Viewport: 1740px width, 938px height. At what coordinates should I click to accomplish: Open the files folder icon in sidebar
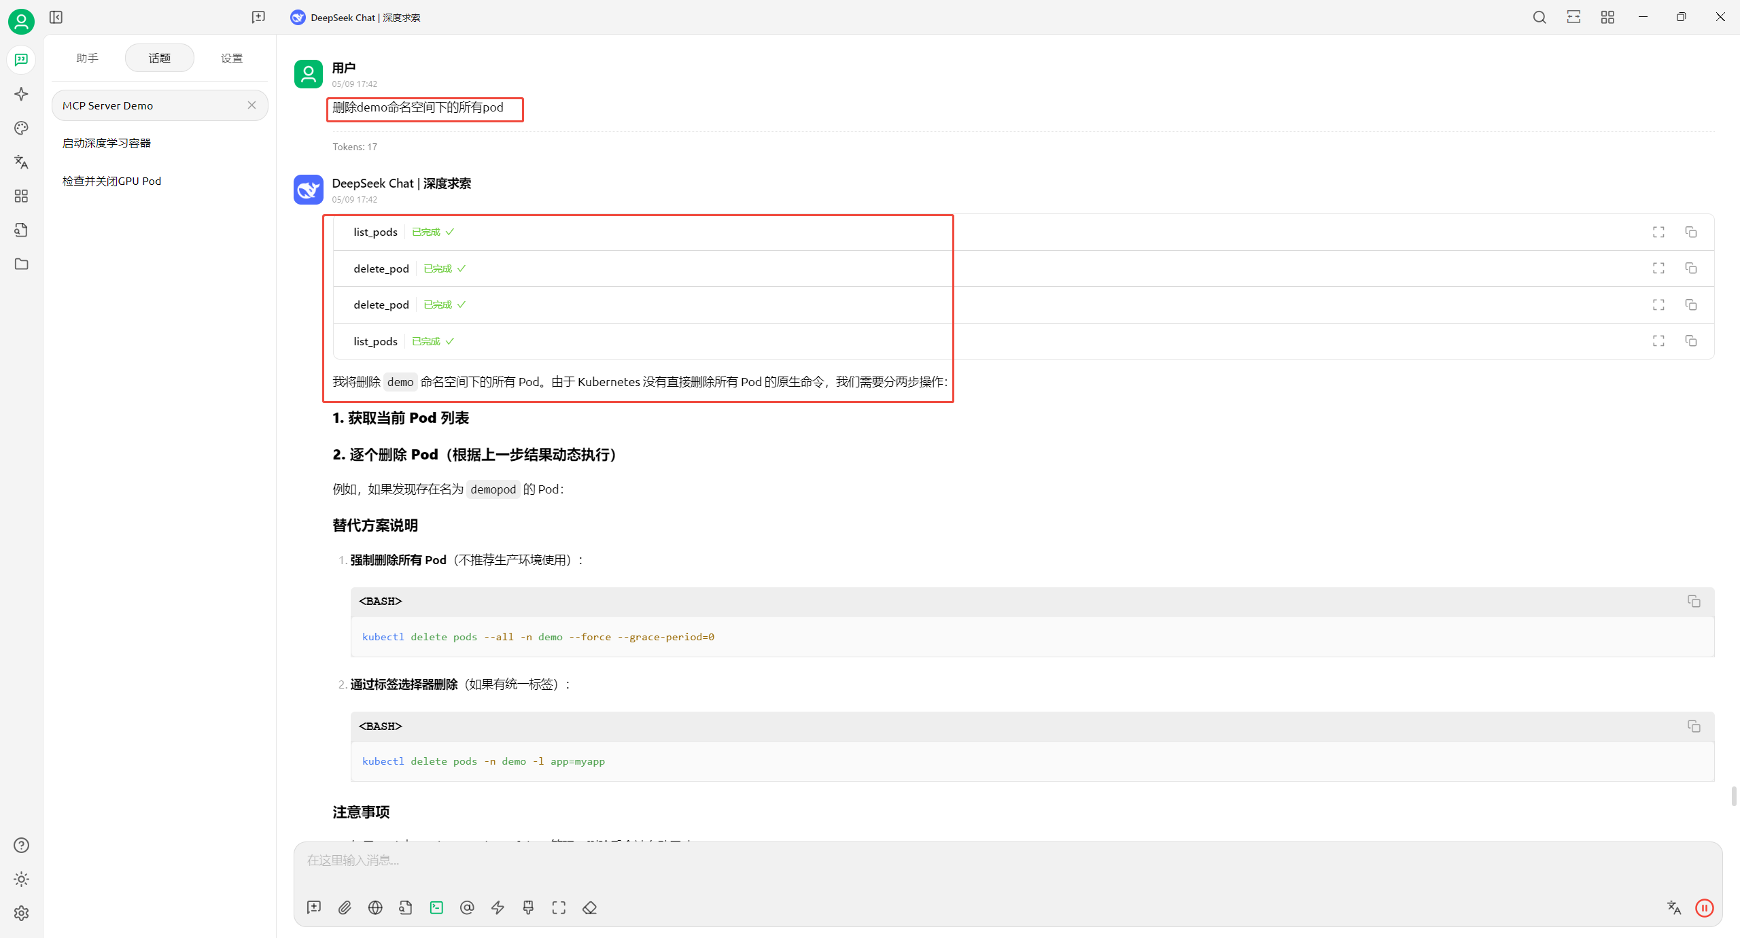click(x=21, y=264)
